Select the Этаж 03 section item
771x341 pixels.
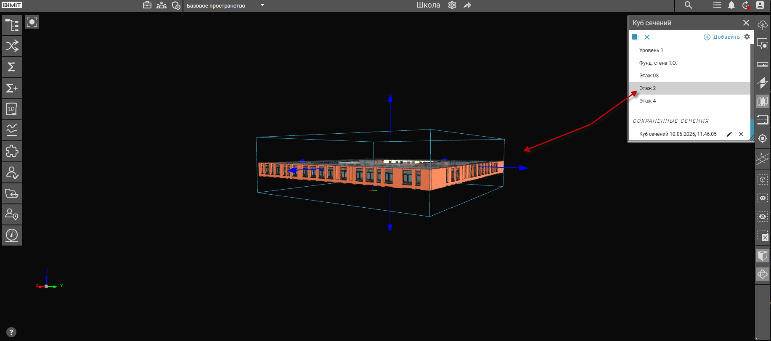pyautogui.click(x=649, y=76)
